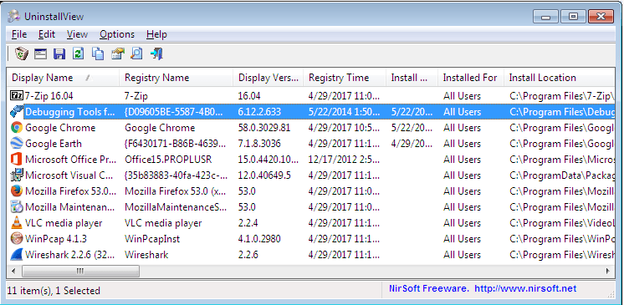Open the File menu

pos(19,34)
